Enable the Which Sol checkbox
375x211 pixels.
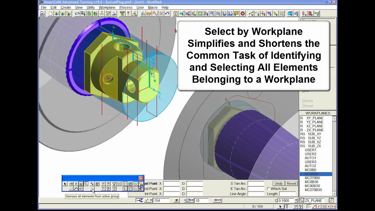click(268, 189)
